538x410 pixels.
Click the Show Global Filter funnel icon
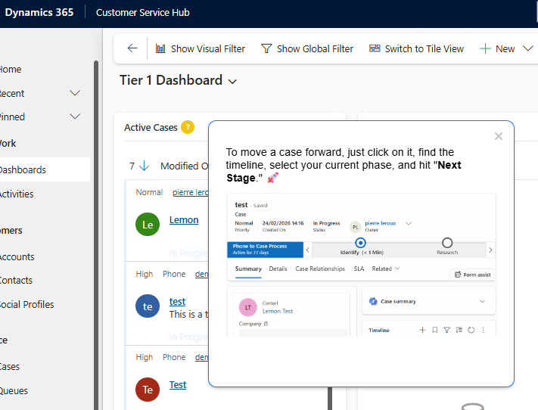pos(266,48)
